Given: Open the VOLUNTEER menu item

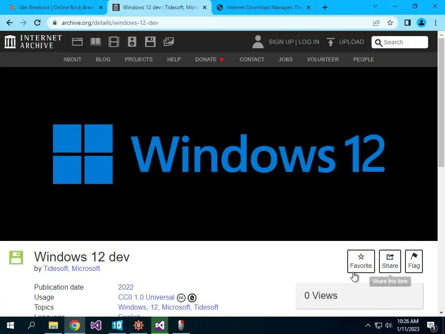Looking at the screenshot, I should pos(323,59).
